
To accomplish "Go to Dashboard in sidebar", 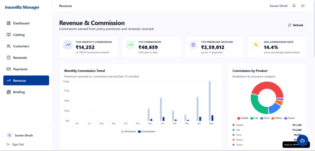I will coord(26,23).
